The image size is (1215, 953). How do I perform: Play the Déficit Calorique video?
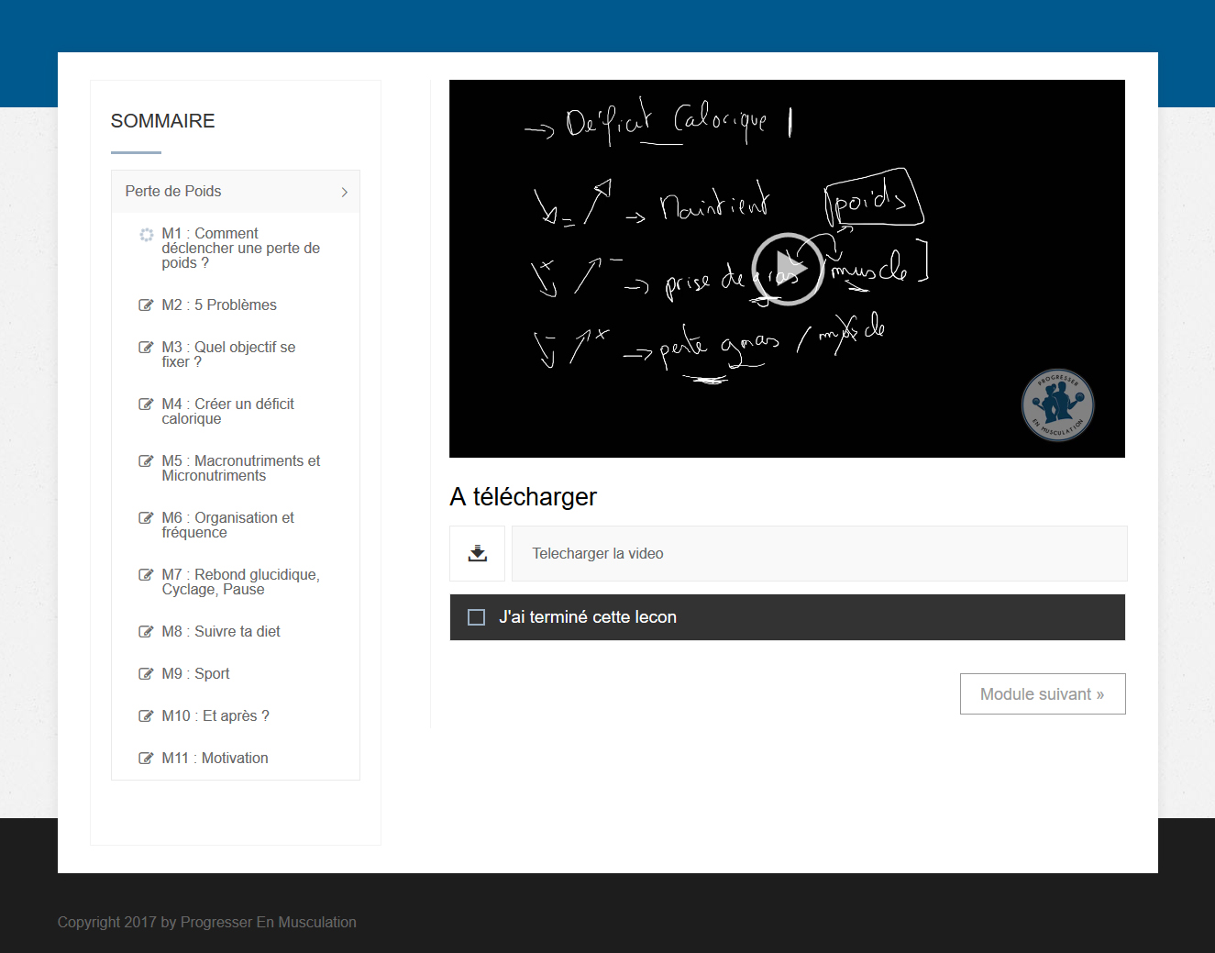[787, 269]
